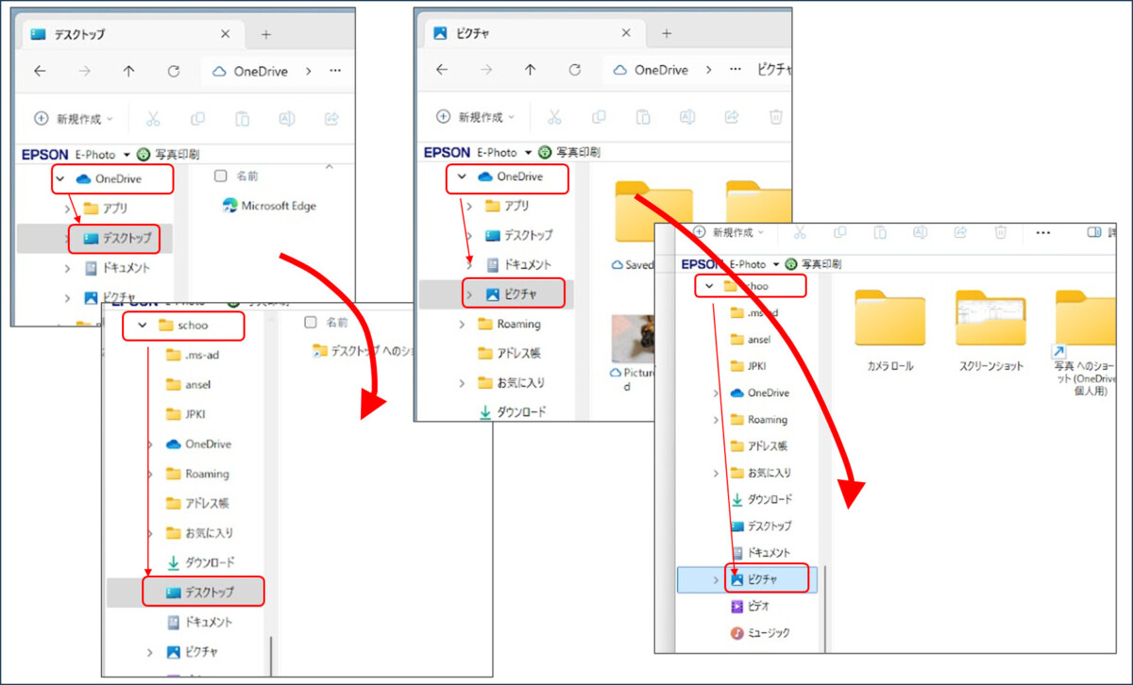Switch to the デスクトップ tab in its title bar
The height and width of the screenshot is (685, 1133).
(x=131, y=34)
